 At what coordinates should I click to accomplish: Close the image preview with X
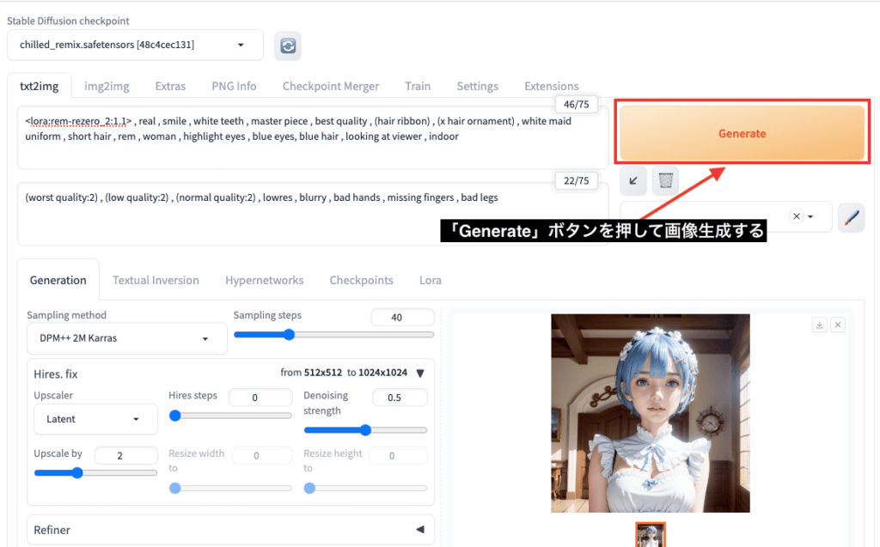838,325
